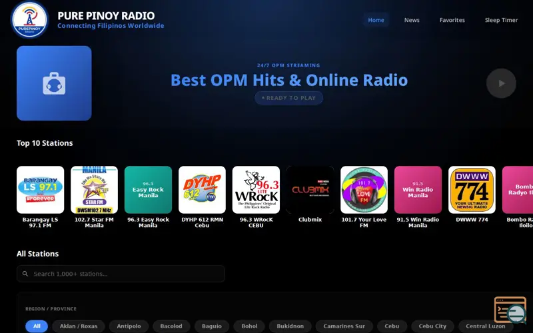Click the Pure Pinoy Radio logo
This screenshot has height=333, width=533.
click(x=29, y=20)
